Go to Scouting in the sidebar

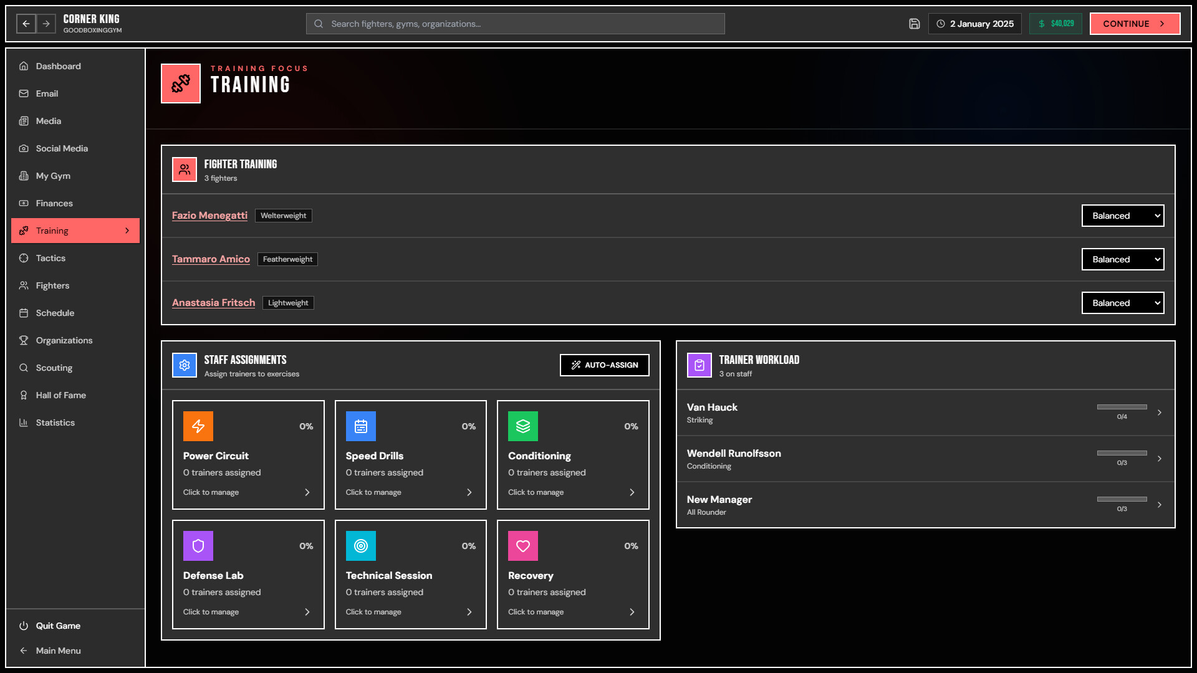pos(54,368)
